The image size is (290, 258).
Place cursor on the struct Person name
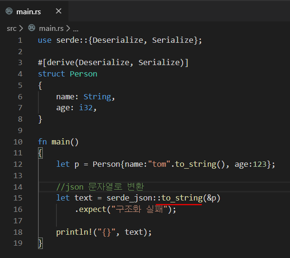point(83,74)
